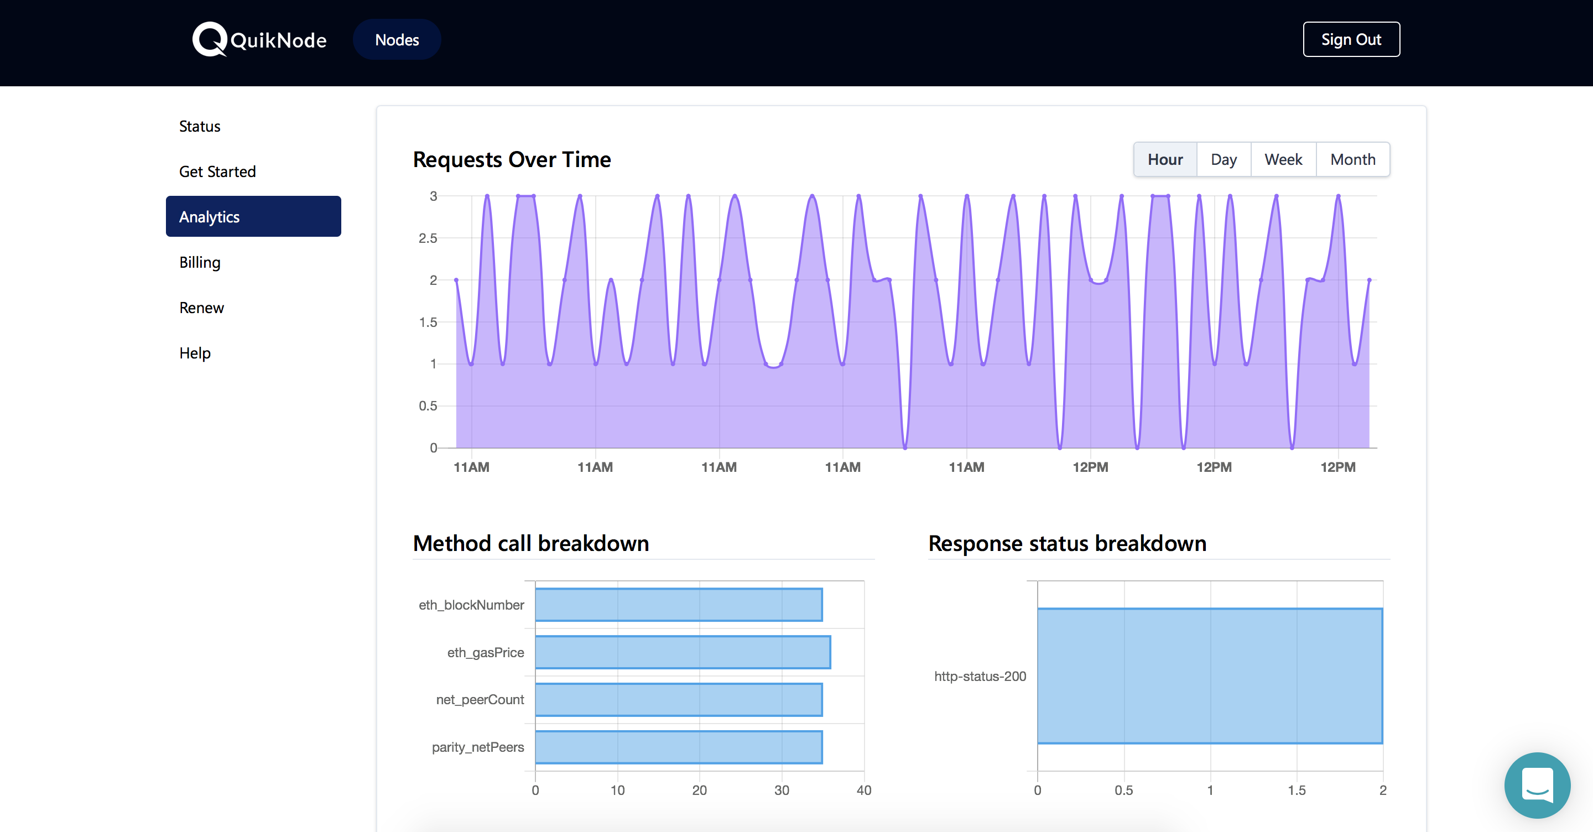The image size is (1593, 832).
Task: Open the Nodes navigation tab
Action: coord(397,40)
